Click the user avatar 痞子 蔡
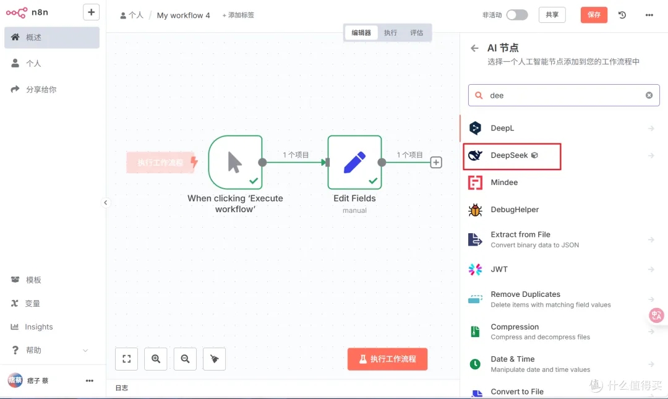 [15, 380]
